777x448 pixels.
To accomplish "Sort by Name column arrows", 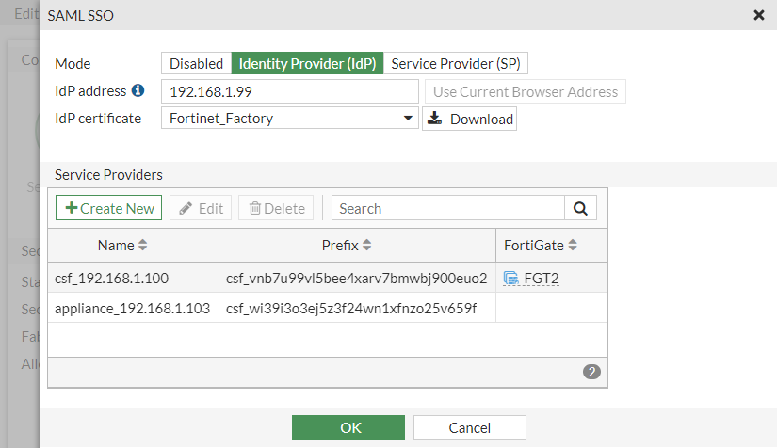I will tap(143, 246).
